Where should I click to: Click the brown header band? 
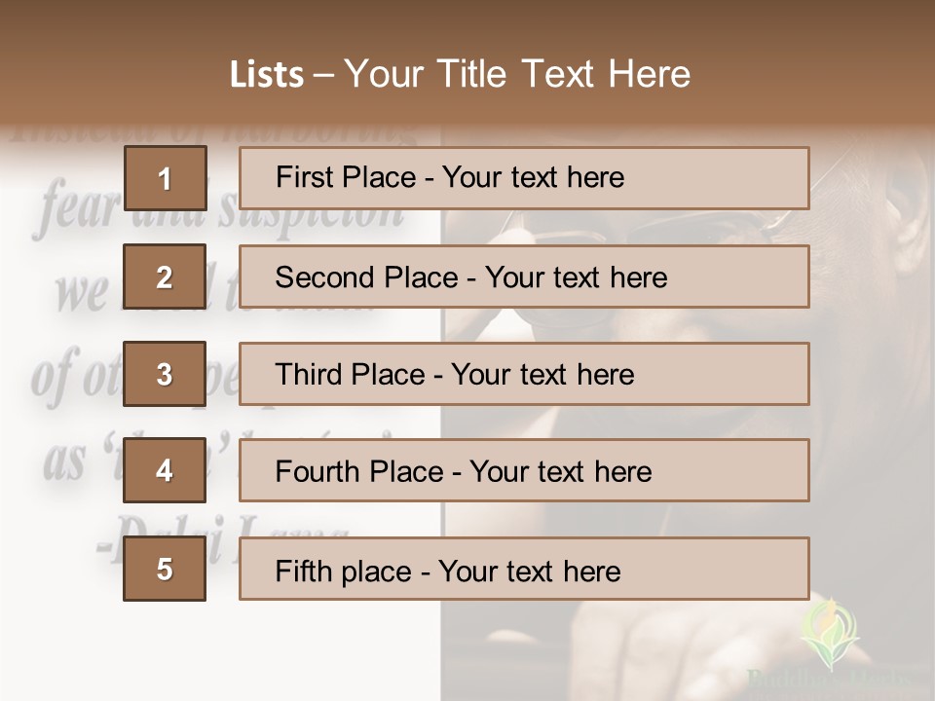[467, 62]
